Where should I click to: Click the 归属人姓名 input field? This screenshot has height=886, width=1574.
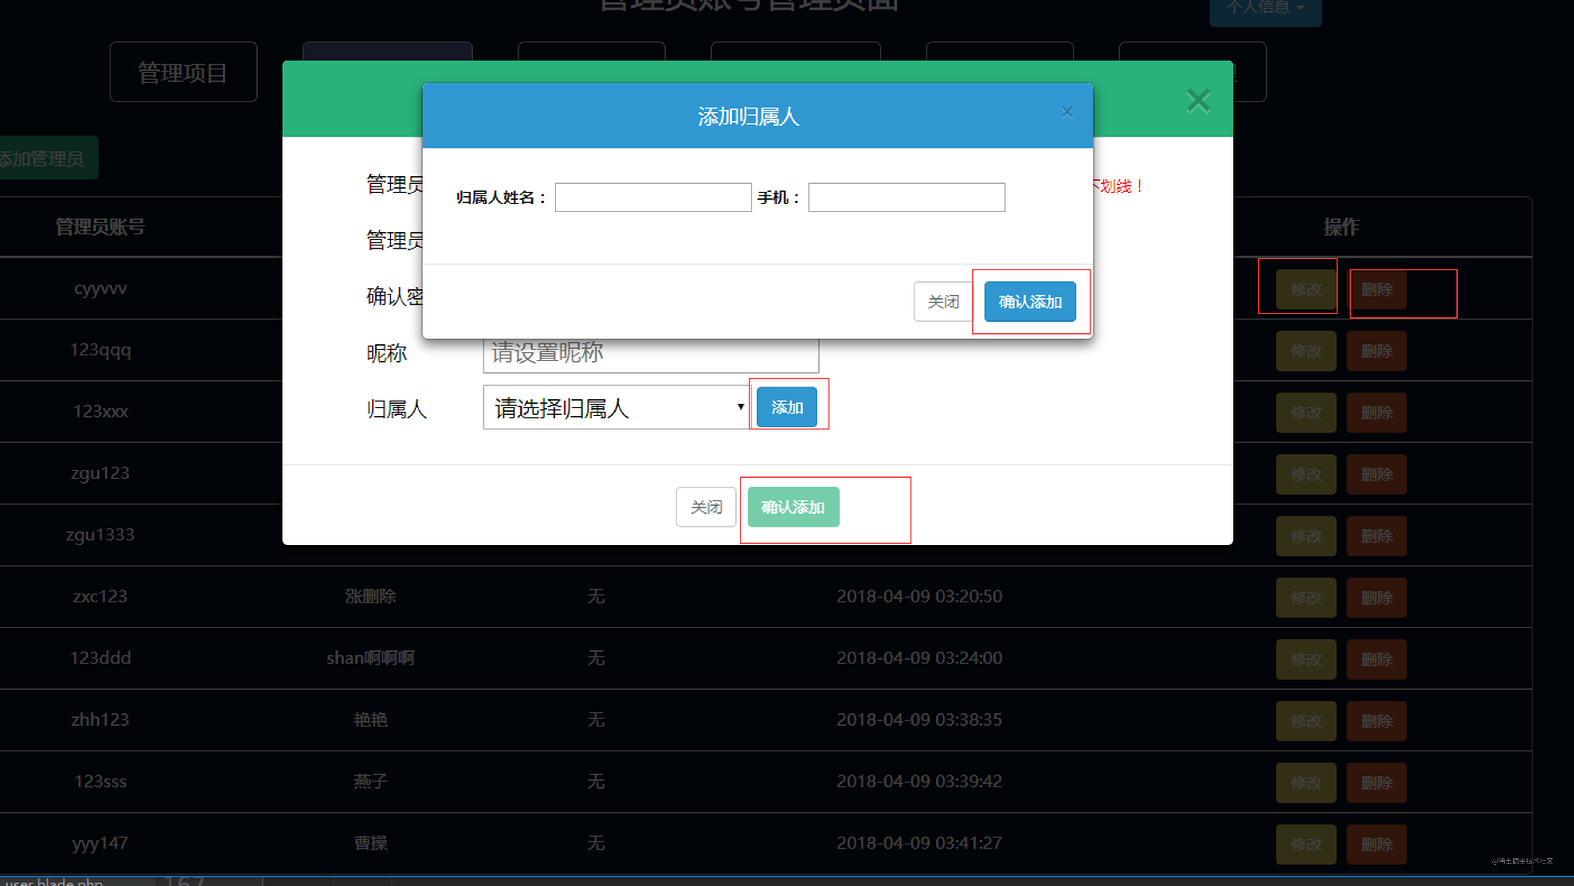point(653,197)
